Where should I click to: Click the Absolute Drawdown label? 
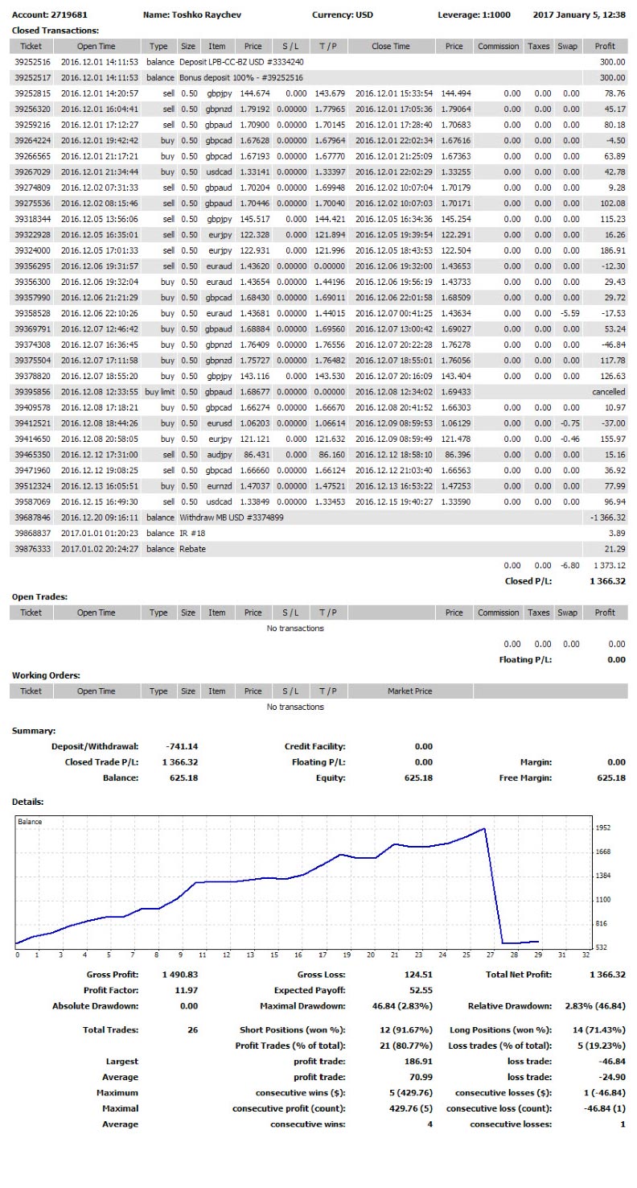pos(95,1006)
